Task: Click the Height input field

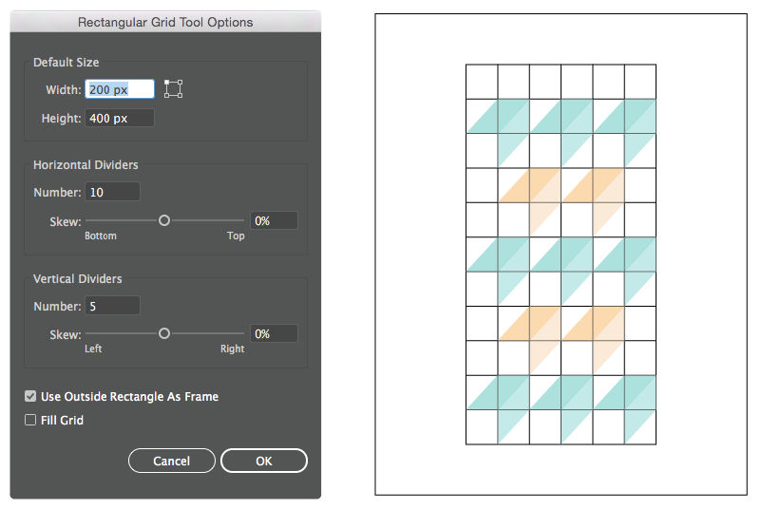Action: [x=120, y=118]
